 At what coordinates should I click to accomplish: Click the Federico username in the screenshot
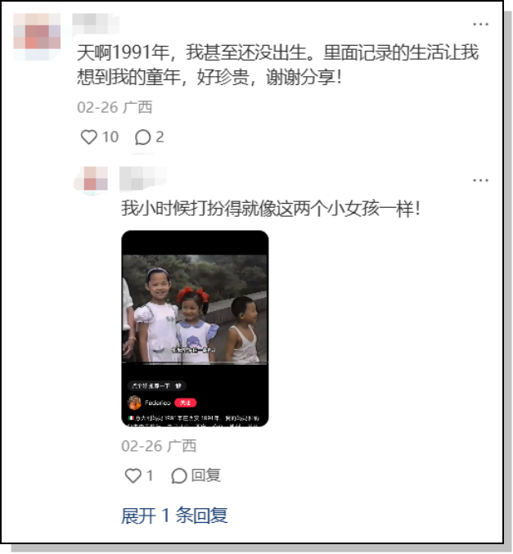pyautogui.click(x=158, y=403)
